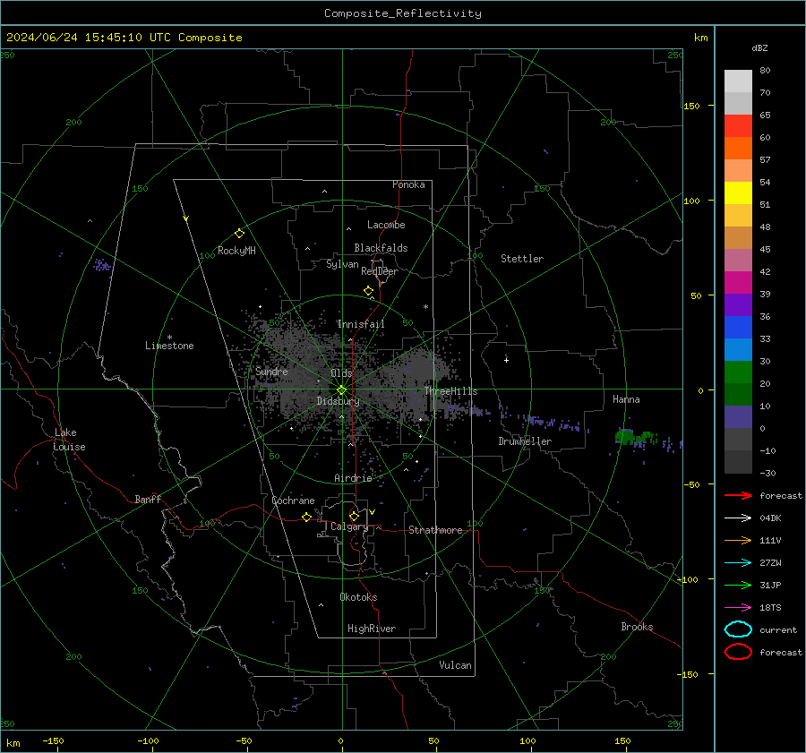The height and width of the screenshot is (753, 806).
Task: Select the 80 dBZ light gray swatch
Action: [738, 81]
